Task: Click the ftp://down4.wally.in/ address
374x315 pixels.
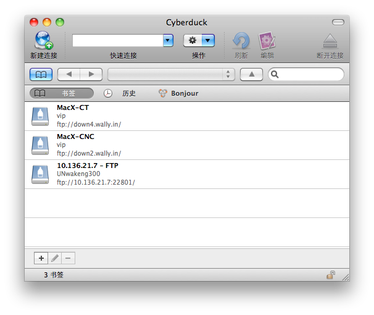Action: pos(89,124)
